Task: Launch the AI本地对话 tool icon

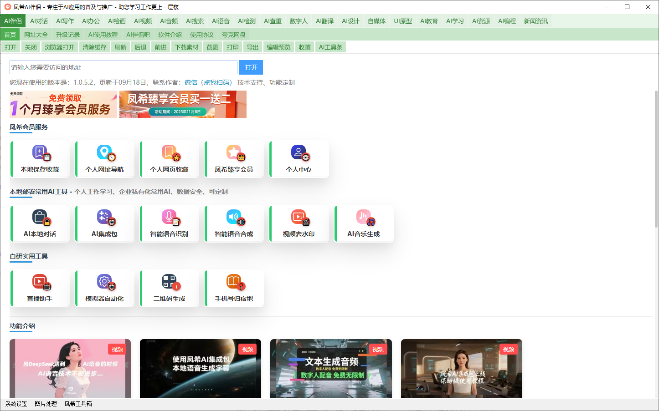Action: [41, 218]
